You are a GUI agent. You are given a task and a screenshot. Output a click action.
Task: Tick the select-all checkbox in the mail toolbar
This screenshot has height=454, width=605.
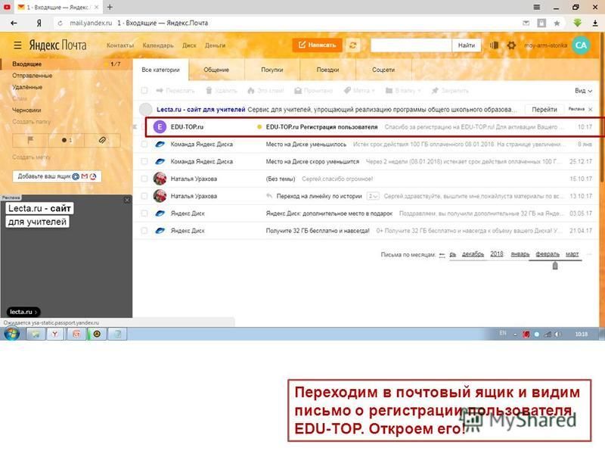[144, 90]
